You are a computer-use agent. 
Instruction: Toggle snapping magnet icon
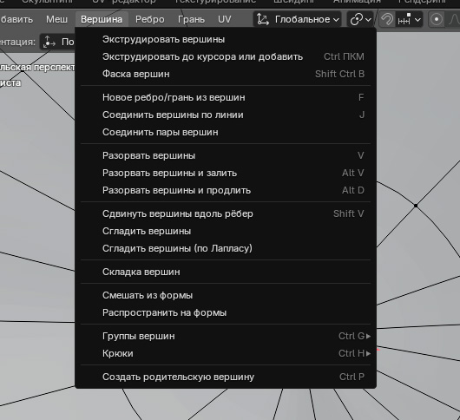click(x=387, y=20)
